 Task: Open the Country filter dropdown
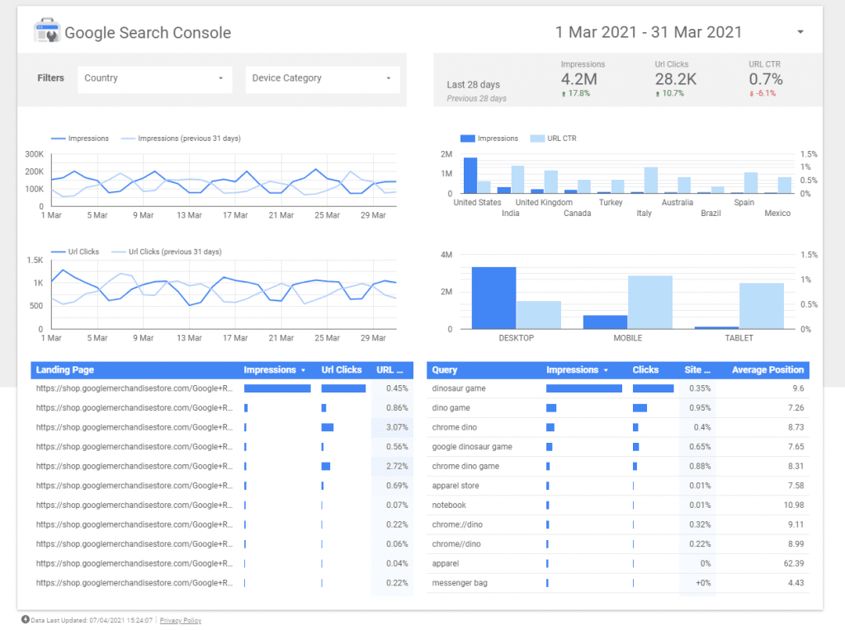[154, 79]
